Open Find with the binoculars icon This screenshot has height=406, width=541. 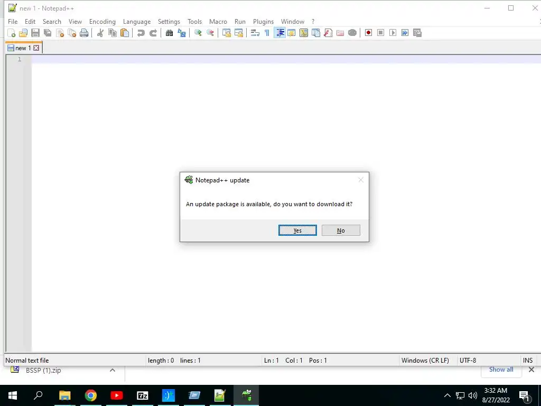(x=170, y=33)
